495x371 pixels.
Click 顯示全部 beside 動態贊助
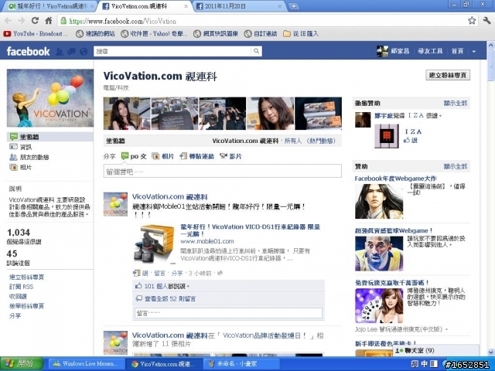[x=456, y=103]
